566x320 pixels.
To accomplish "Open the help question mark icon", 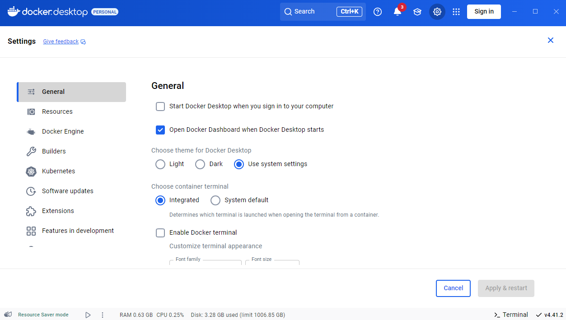I will click(378, 12).
